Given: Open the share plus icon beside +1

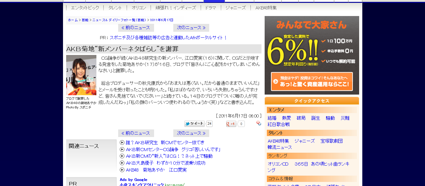Looking at the screenshot, I should click(259, 123).
